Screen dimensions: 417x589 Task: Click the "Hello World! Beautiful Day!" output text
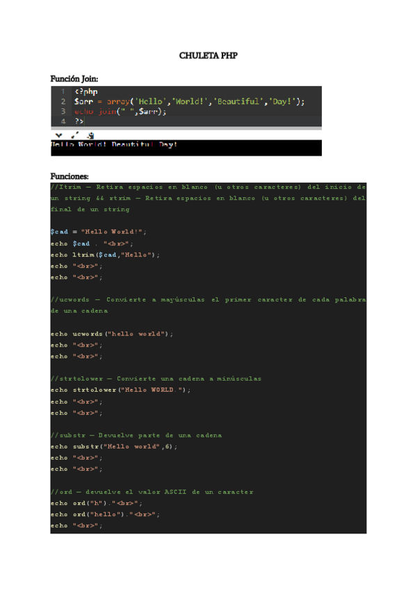point(114,144)
